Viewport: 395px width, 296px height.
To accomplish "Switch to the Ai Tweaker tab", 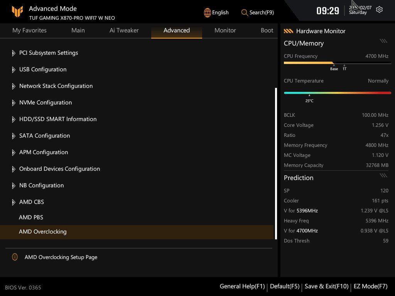I will point(124,30).
